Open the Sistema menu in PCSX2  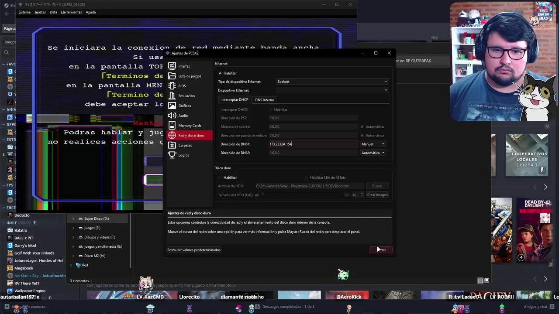[x=24, y=12]
